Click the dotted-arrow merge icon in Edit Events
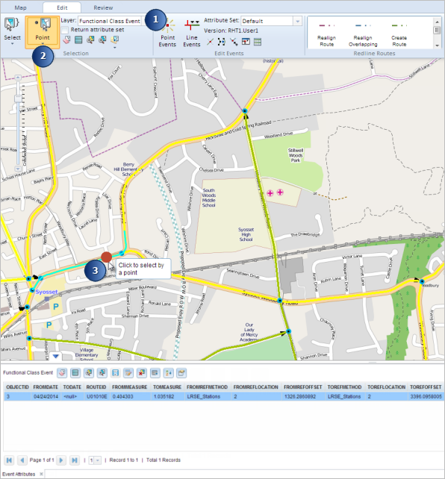Viewport: 445px width, 479px height. click(222, 42)
